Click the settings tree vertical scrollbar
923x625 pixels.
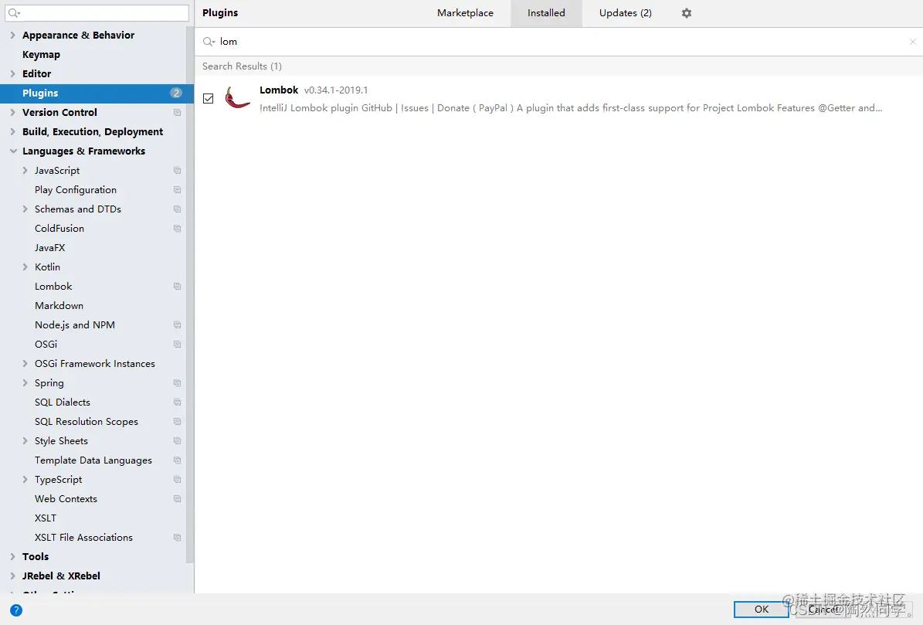[189, 294]
